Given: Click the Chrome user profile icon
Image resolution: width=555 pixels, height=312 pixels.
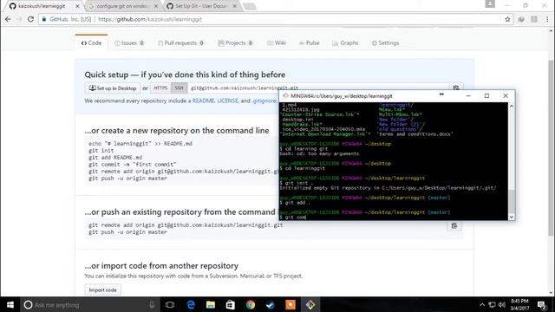Looking at the screenshot, I should [x=490, y=3].
